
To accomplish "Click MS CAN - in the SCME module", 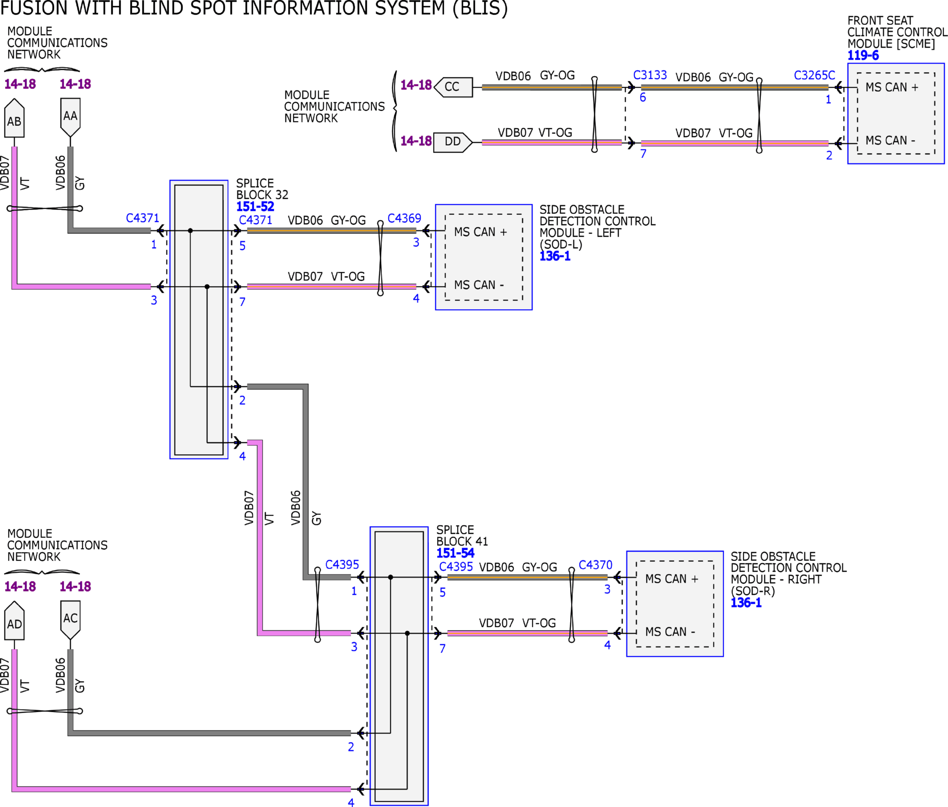I will [890, 141].
